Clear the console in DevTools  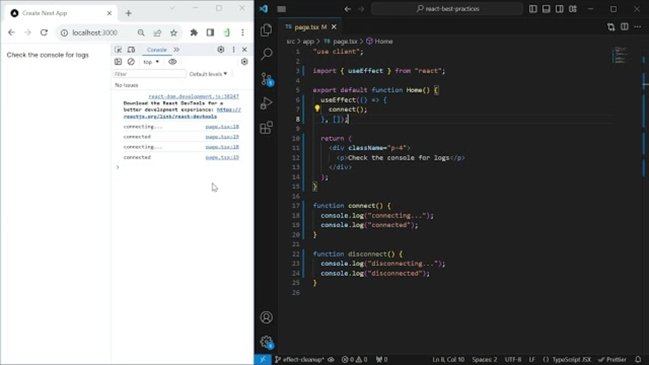[131, 61]
